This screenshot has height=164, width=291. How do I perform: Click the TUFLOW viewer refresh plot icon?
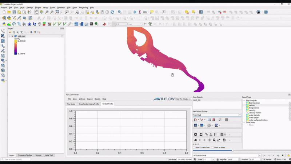tap(195, 135)
